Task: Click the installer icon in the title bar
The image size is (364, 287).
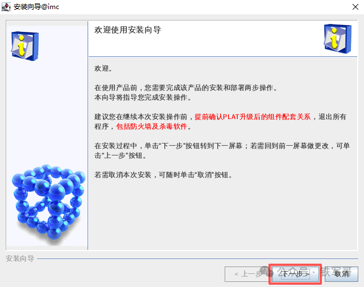Action: (x=6, y=7)
